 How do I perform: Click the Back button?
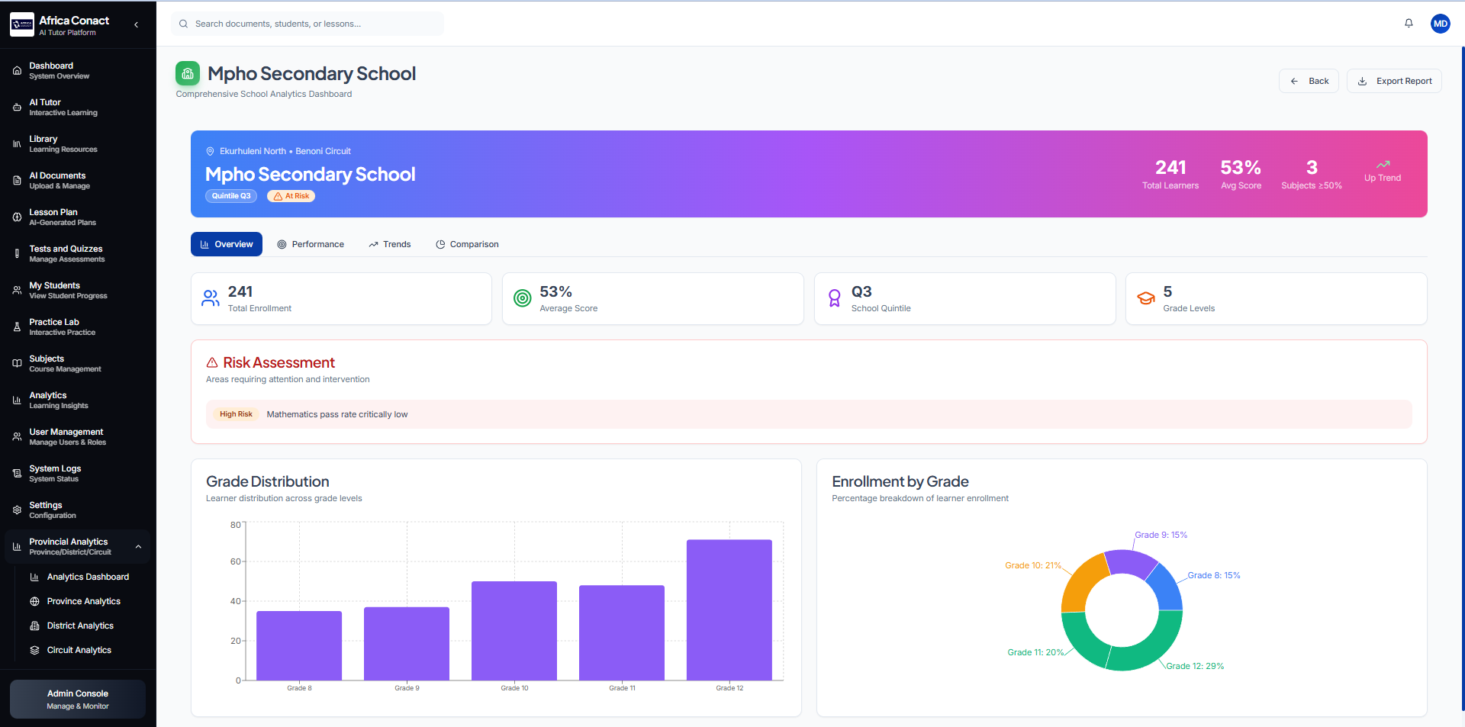1309,81
